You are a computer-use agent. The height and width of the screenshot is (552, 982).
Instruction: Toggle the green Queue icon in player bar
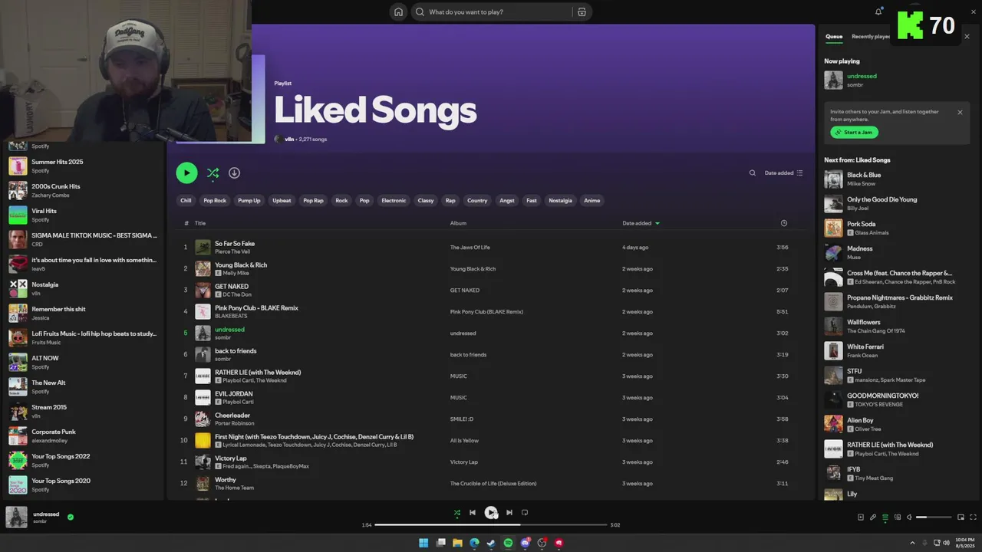pyautogui.click(x=885, y=517)
